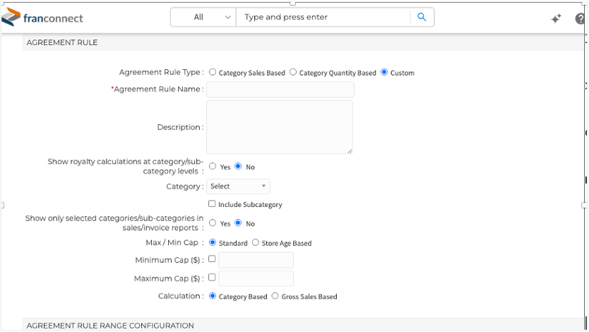Select Store Age Based cap option

(256, 242)
